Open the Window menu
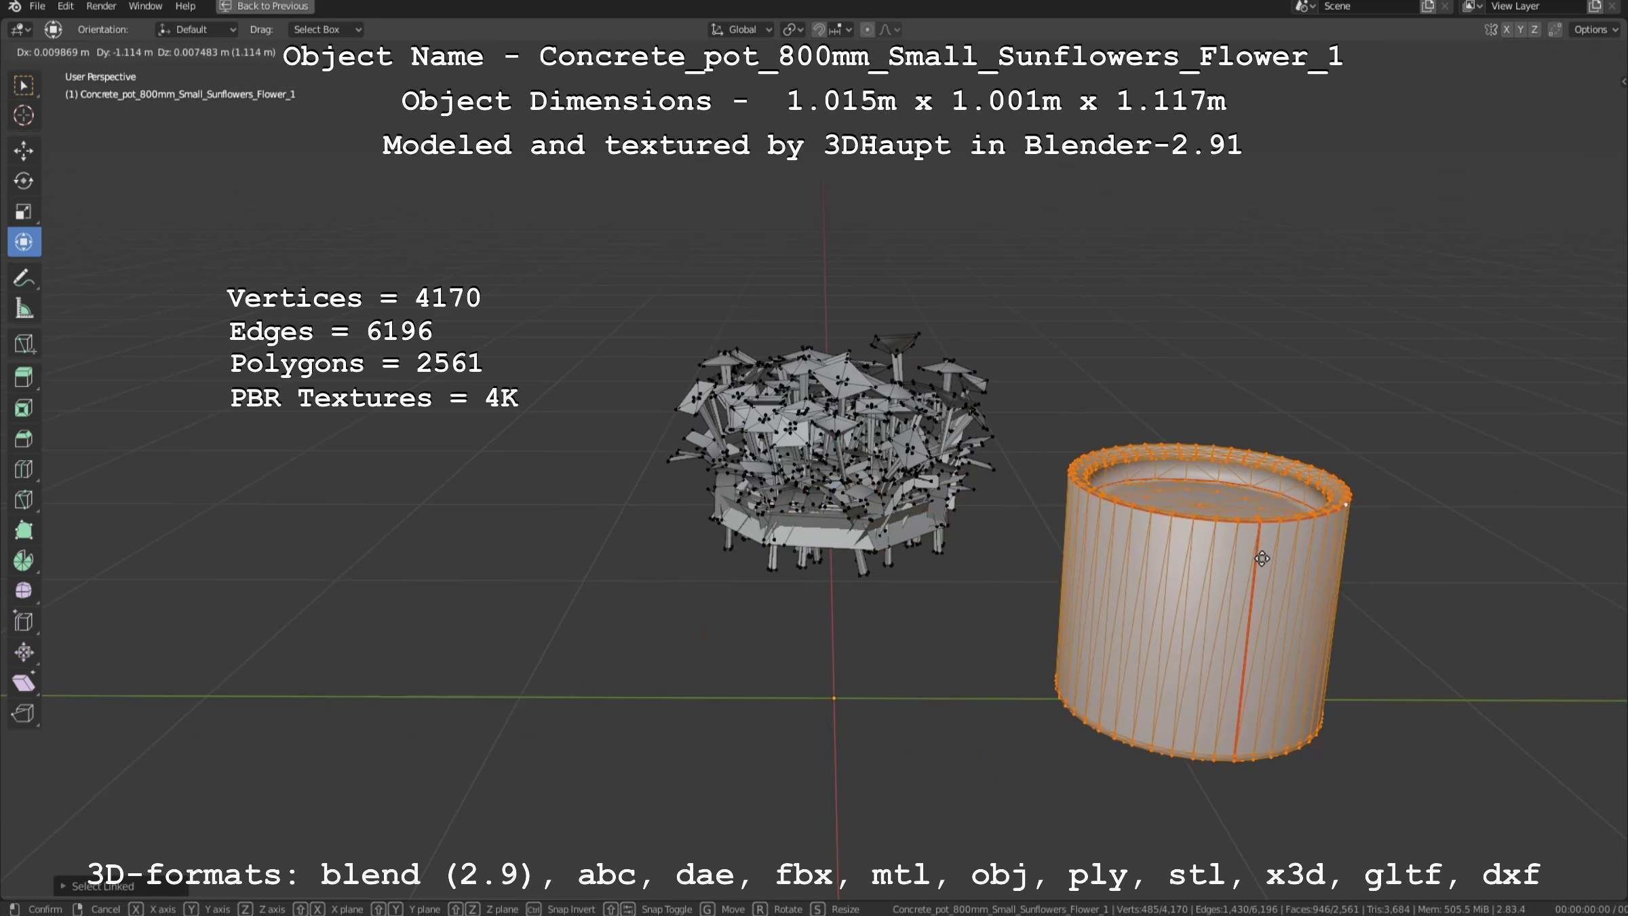Viewport: 1628px width, 916px height. (145, 6)
